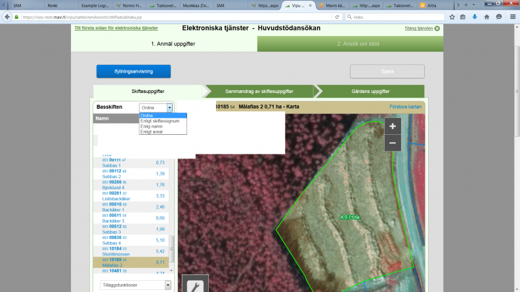Sort parcels Enligt skiftessignum

pyautogui.click(x=163, y=121)
